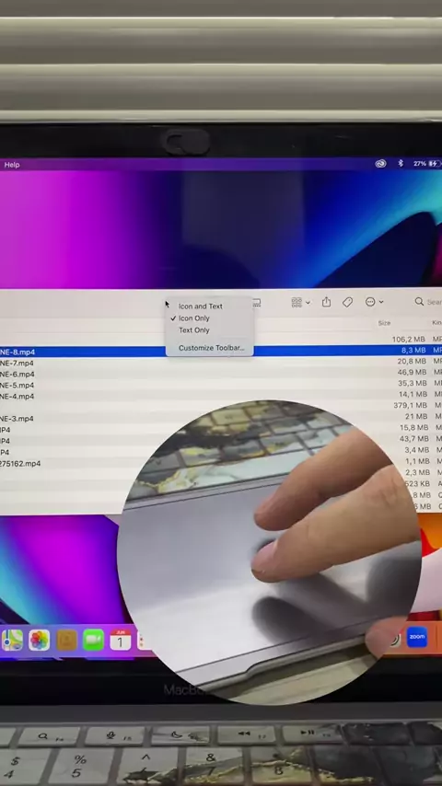
Task: Open the Share icon in Finder toolbar
Action: (x=326, y=302)
